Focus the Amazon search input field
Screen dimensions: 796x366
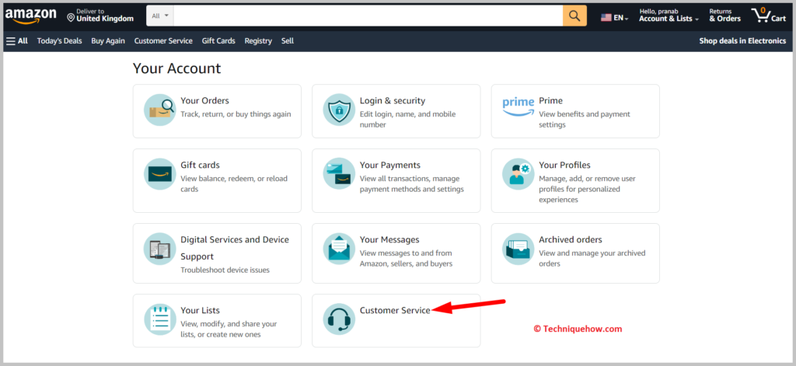click(368, 16)
